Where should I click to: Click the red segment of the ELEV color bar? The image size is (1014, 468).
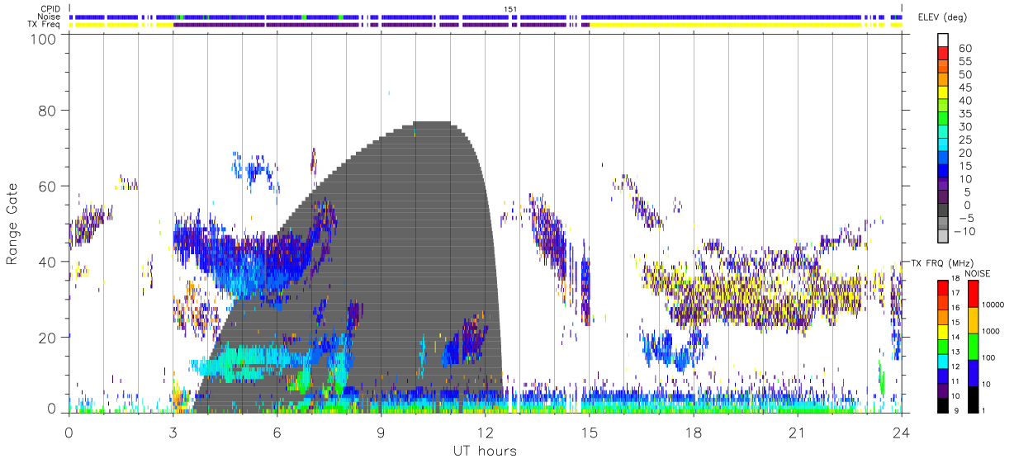tap(943, 53)
